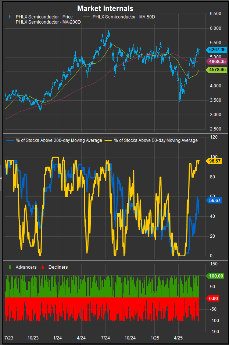Click the 'Decliners' legend label
Image resolution: width=229 pixels, height=345 pixels.
[x=58, y=267]
